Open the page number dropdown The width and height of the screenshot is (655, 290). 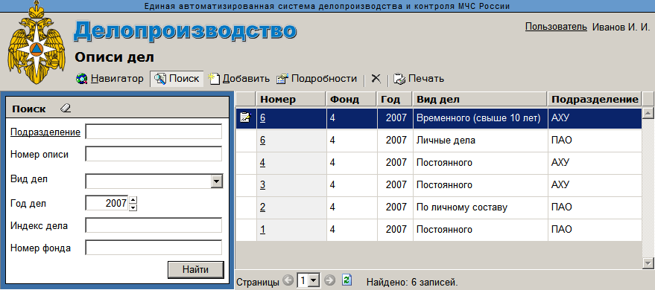click(313, 281)
